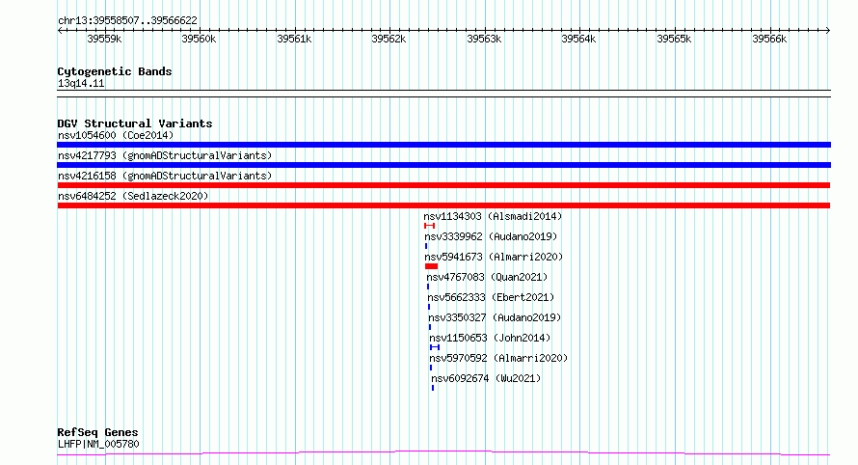The width and height of the screenshot is (858, 465).
Task: Click blue tick mark under nsv3339962
Action: (x=426, y=246)
